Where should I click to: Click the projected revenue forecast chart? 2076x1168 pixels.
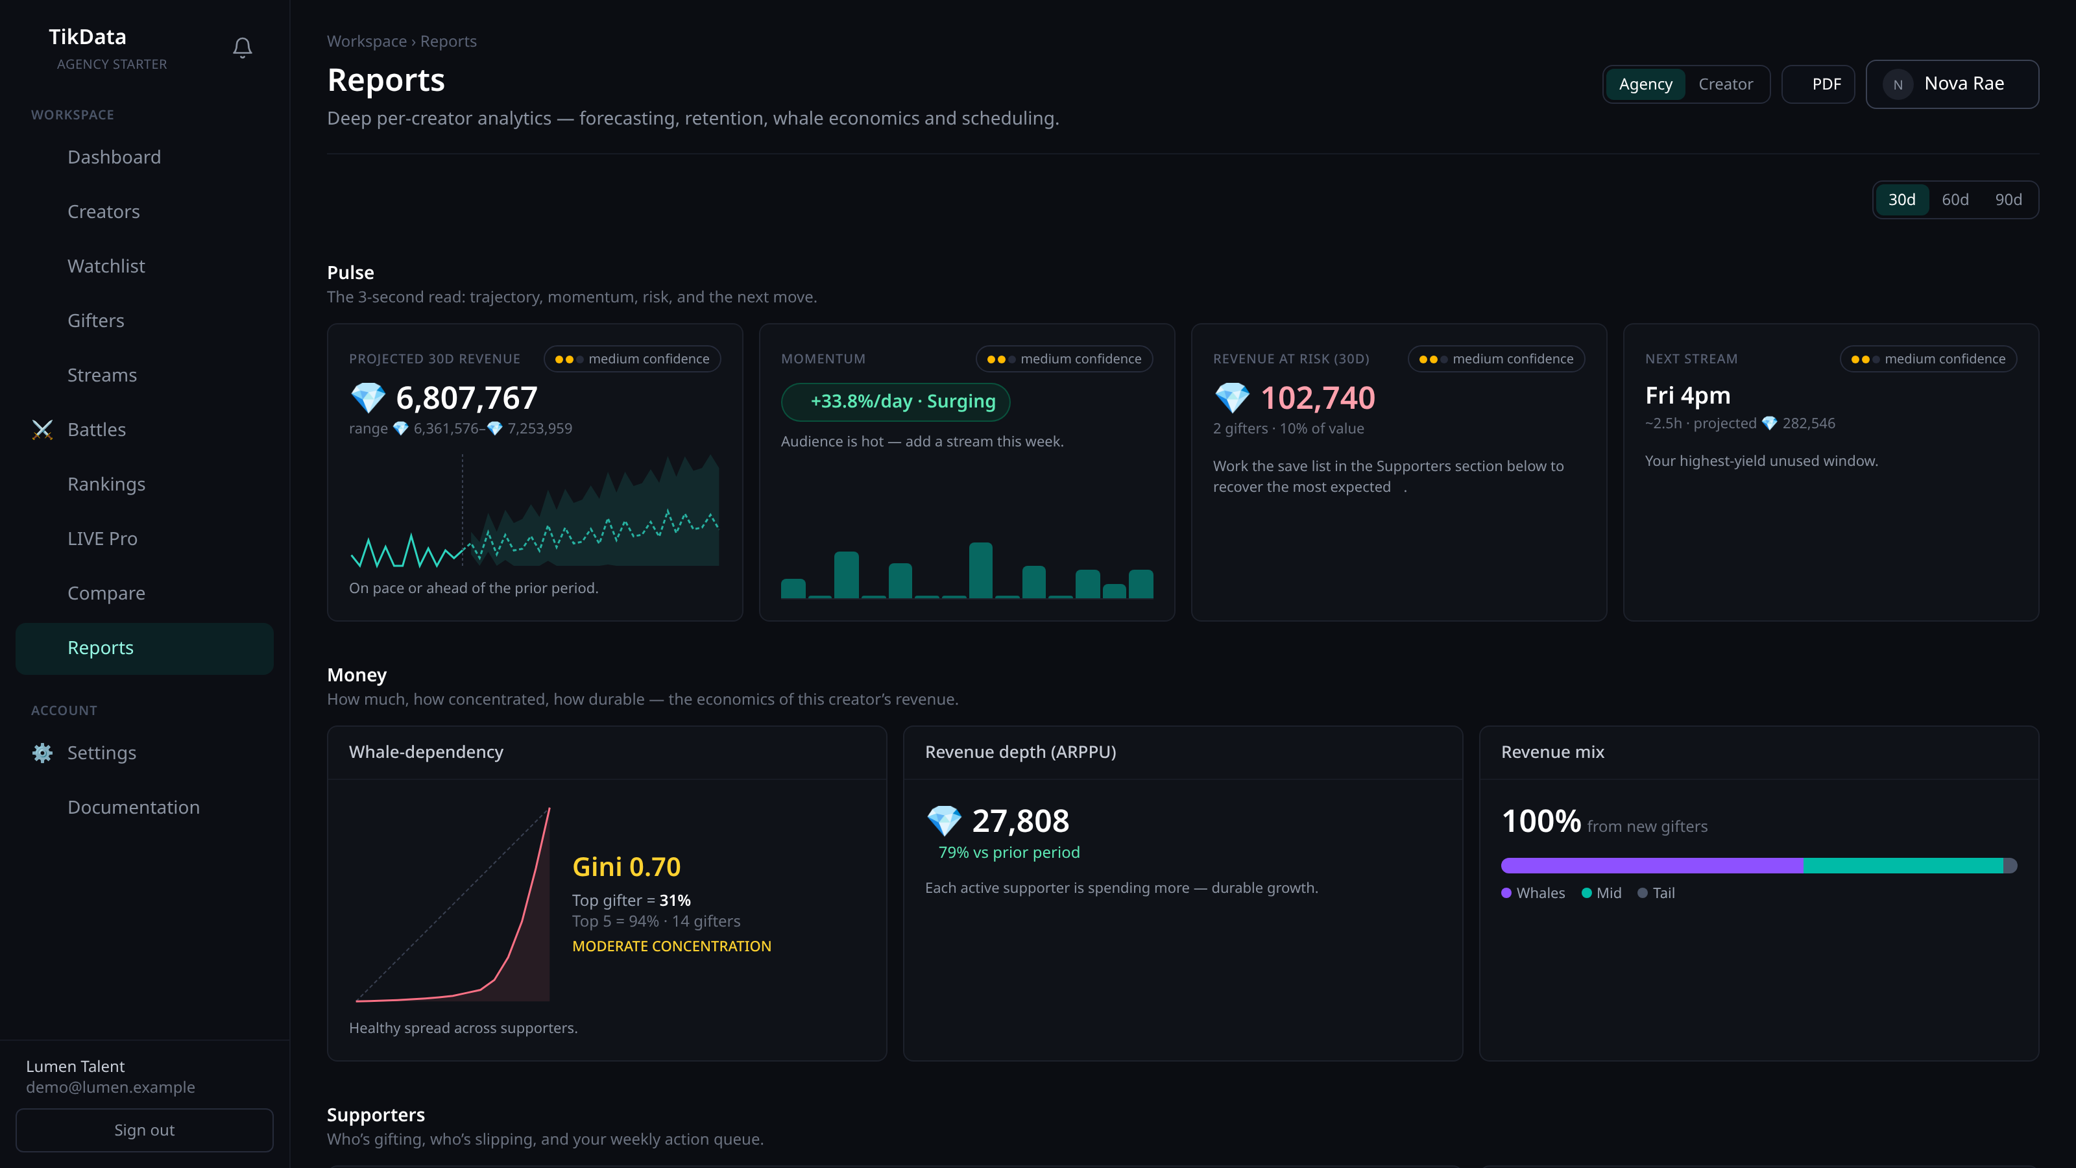pyautogui.click(x=535, y=510)
